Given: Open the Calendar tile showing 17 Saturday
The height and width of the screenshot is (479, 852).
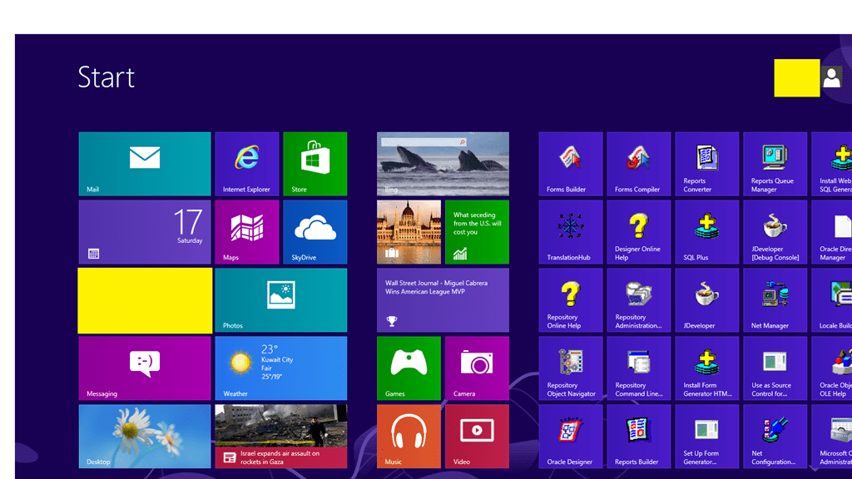Looking at the screenshot, I should click(x=145, y=232).
